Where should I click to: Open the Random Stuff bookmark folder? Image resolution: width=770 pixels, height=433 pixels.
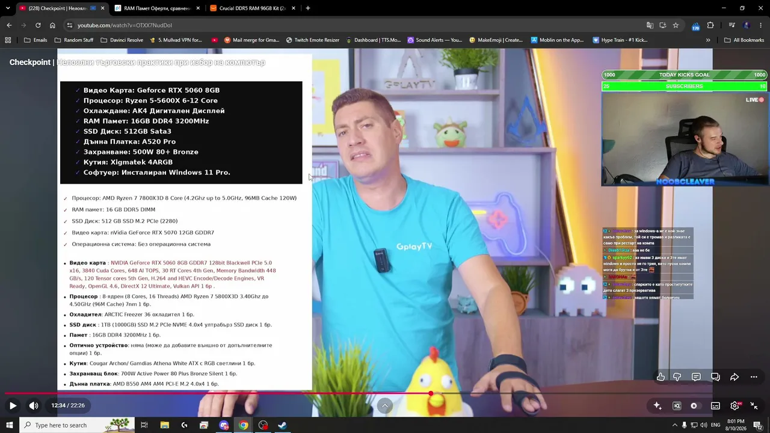pyautogui.click(x=74, y=40)
